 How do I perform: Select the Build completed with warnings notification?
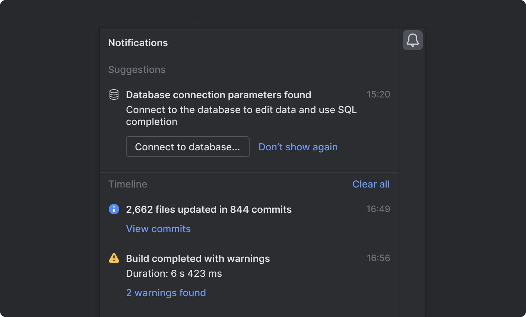click(198, 258)
